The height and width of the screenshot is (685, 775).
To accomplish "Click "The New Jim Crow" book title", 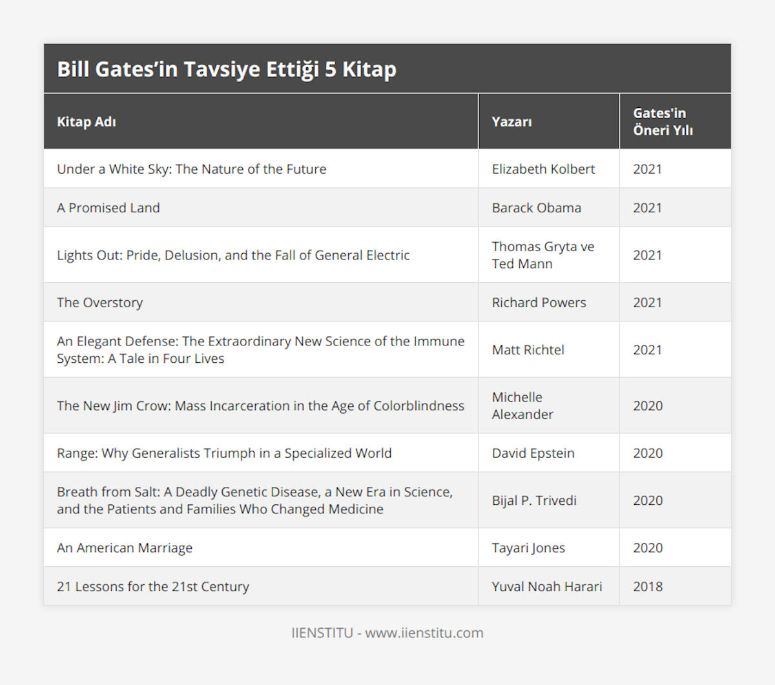I will [x=260, y=406].
